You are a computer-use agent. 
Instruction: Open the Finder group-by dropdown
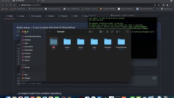[x=101, y=32]
